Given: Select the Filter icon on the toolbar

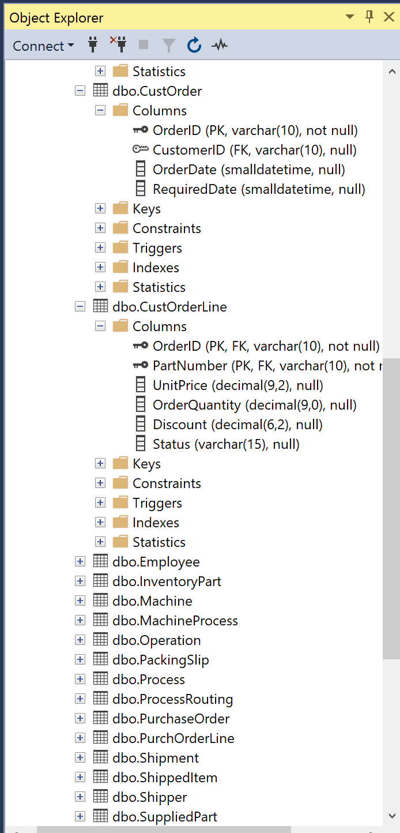Looking at the screenshot, I should [x=168, y=45].
